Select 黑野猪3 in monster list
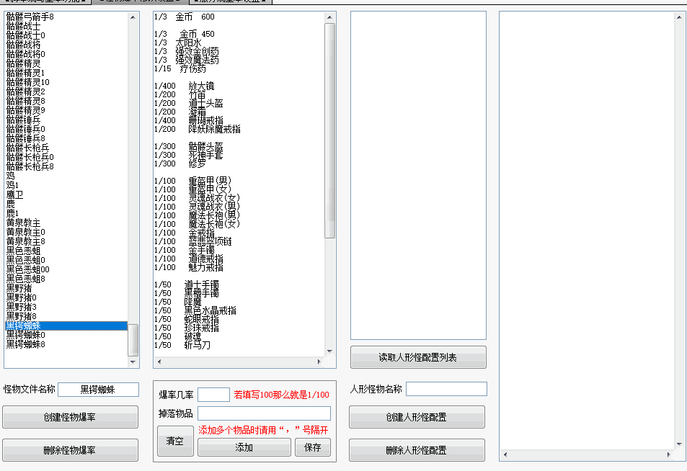This screenshot has width=687, height=471. (21, 307)
